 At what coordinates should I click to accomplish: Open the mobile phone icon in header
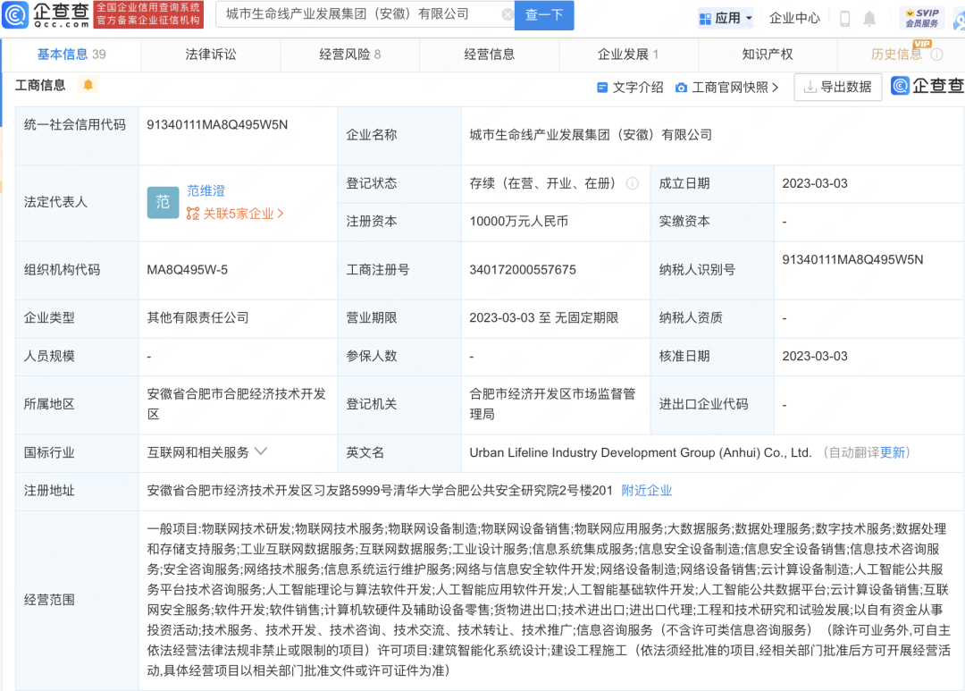click(x=844, y=18)
